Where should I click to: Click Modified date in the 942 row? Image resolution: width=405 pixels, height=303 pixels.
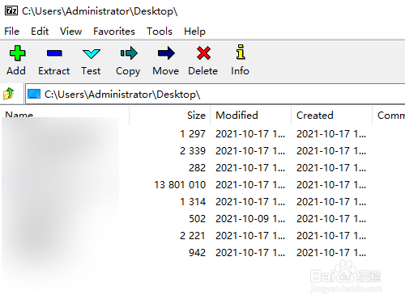click(250, 253)
